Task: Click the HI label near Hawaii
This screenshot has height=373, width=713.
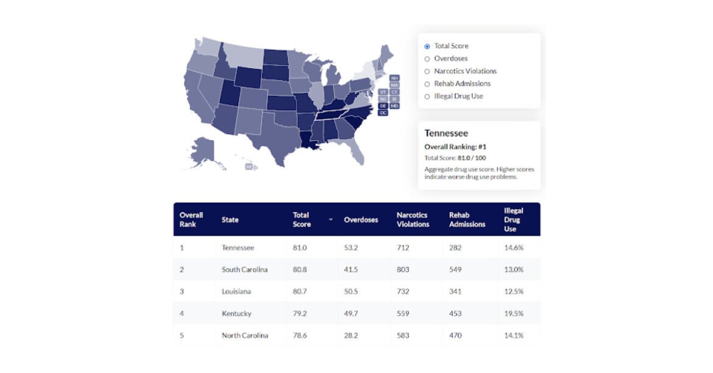Action: click(x=249, y=166)
